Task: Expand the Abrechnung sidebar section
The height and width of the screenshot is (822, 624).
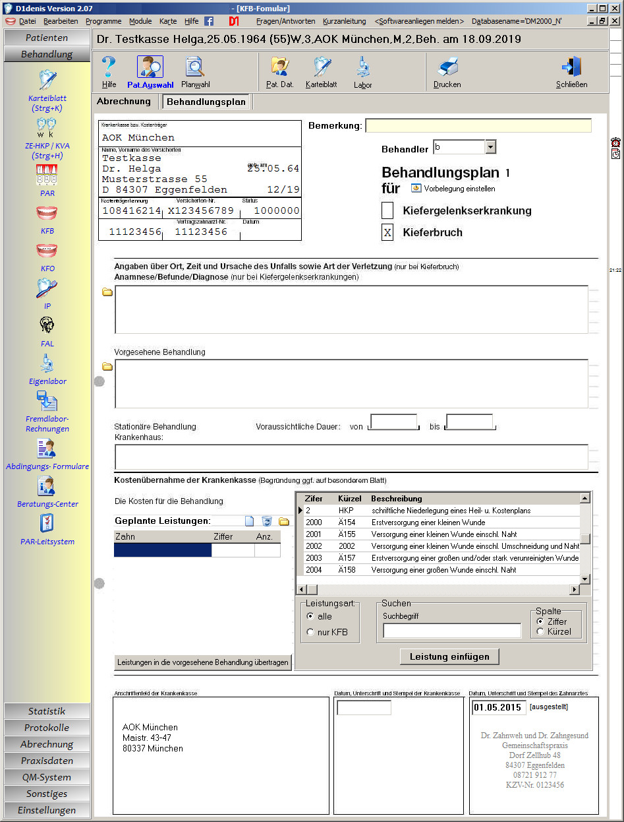Action: 47,744
